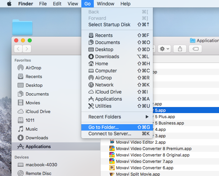
Task: Click the Devices sidebar section header
Action: click(x=22, y=157)
